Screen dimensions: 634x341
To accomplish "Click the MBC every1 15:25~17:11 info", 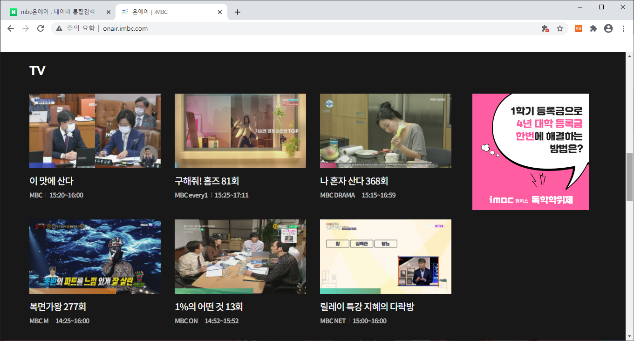I will click(211, 195).
